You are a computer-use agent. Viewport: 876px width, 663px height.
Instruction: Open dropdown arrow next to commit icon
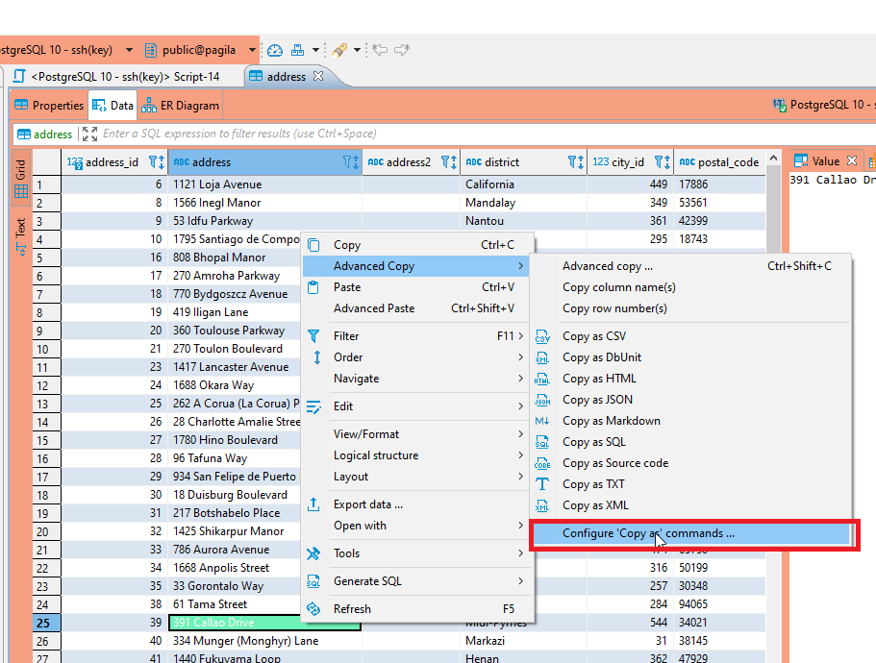click(315, 50)
